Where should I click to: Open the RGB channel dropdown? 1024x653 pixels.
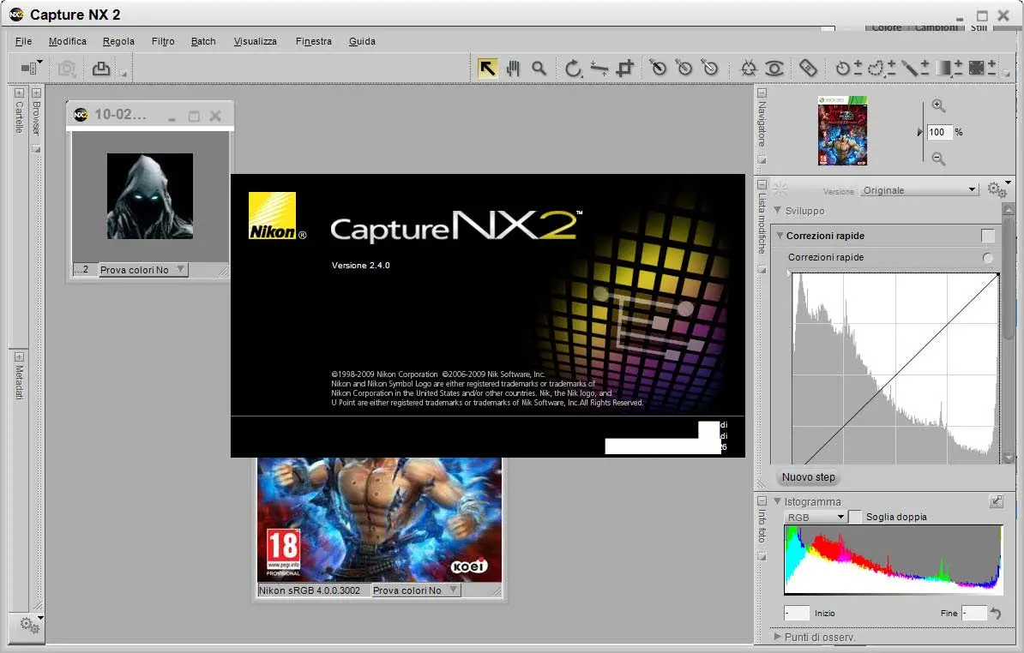pyautogui.click(x=815, y=517)
